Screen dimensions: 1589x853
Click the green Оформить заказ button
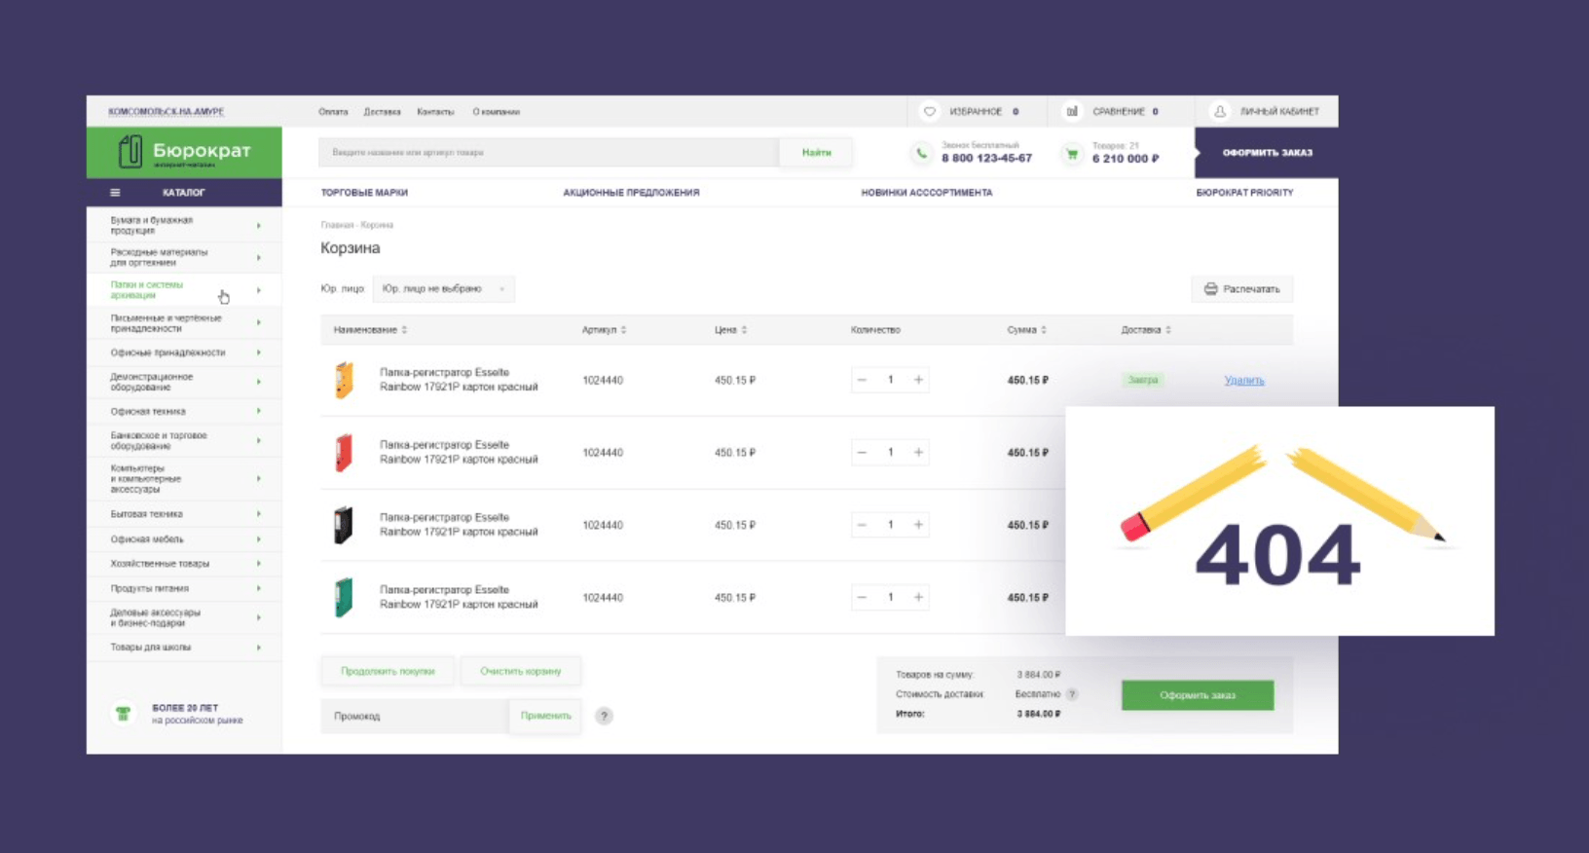(x=1198, y=695)
